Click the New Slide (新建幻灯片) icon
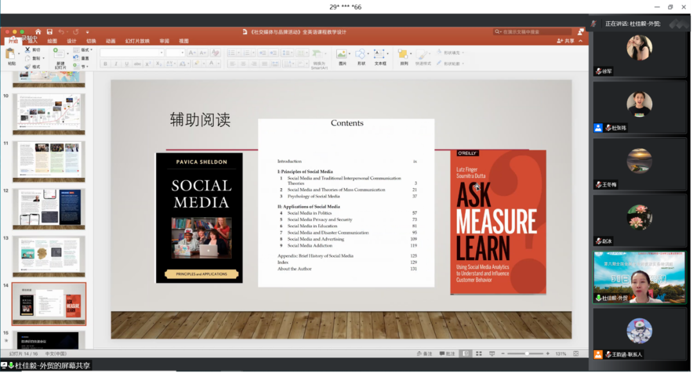The image size is (693, 373). click(x=58, y=53)
